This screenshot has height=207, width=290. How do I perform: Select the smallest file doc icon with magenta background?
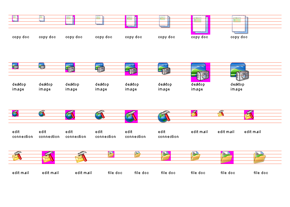coord(111,154)
